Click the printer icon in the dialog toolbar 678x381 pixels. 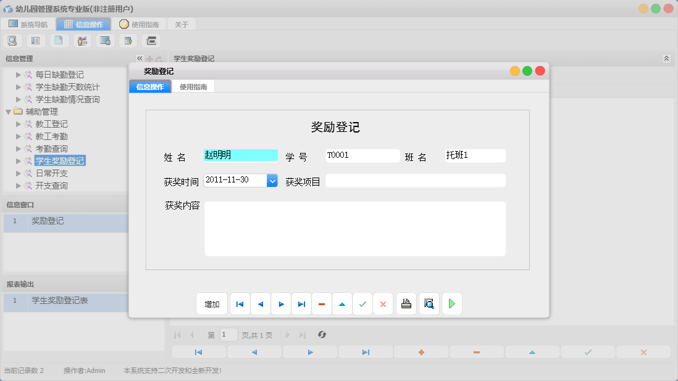(x=406, y=303)
